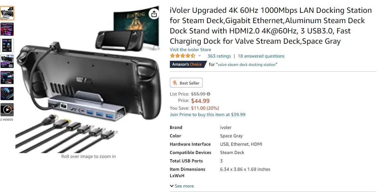
Task: Expand the See more product details
Action: pos(182,186)
